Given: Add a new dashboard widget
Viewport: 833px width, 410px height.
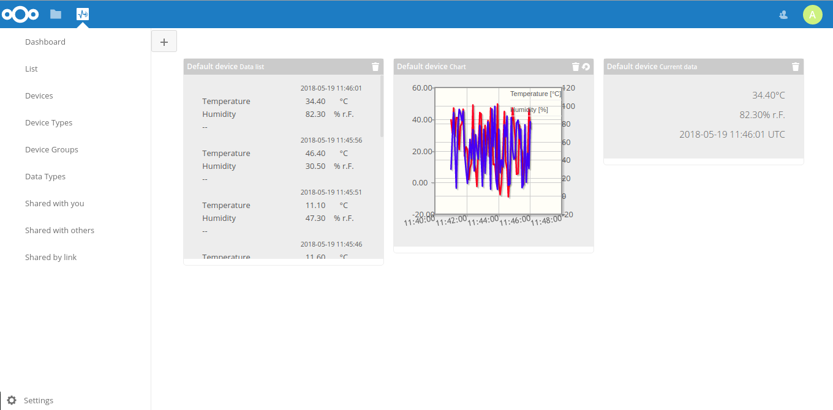Looking at the screenshot, I should tap(164, 42).
